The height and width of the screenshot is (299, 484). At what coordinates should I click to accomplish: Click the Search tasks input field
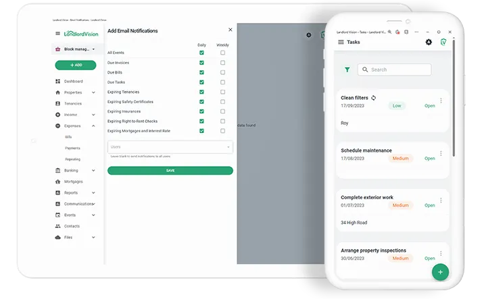pos(395,70)
